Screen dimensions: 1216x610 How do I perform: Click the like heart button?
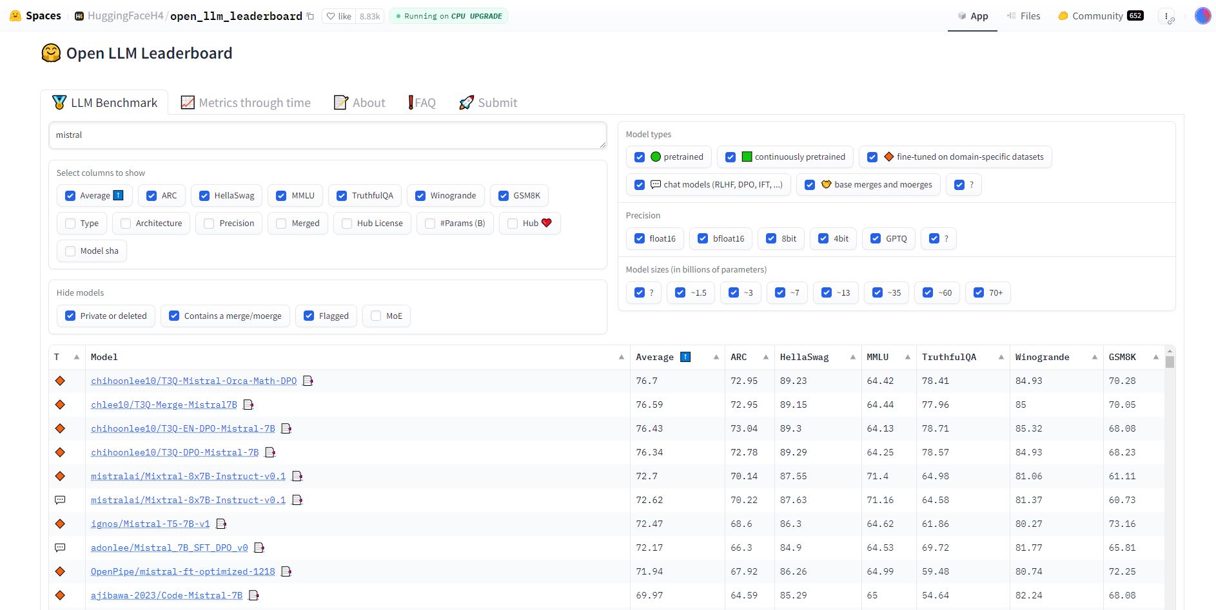[339, 16]
